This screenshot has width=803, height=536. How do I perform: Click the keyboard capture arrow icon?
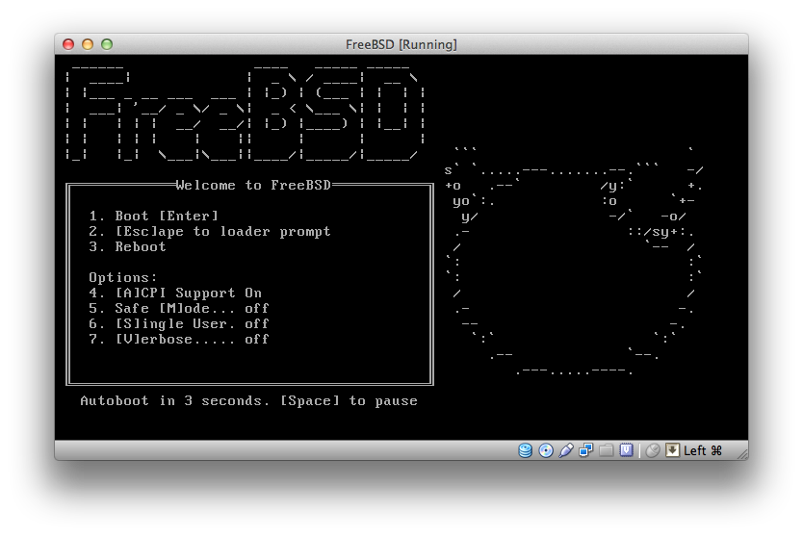(x=672, y=450)
